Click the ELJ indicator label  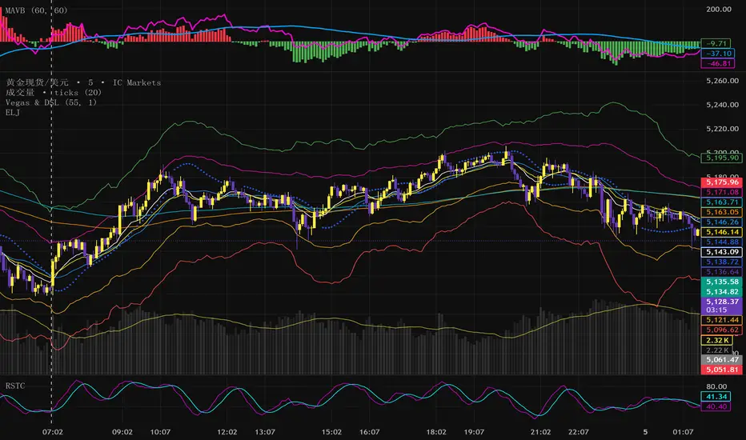click(13, 112)
